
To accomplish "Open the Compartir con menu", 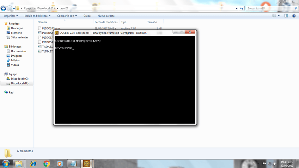I will click(67, 16).
